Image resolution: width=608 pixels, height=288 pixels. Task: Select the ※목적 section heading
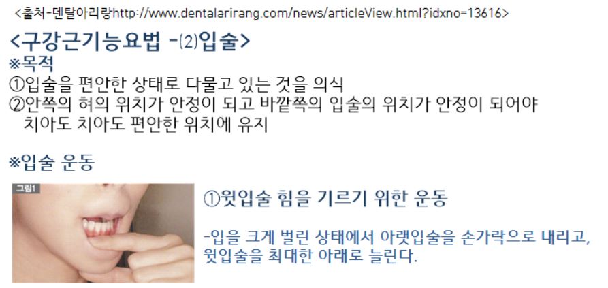(x=31, y=64)
